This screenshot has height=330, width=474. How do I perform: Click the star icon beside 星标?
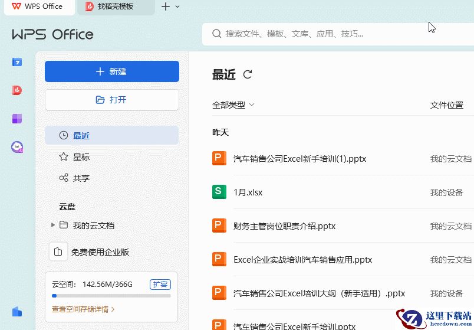tap(64, 157)
